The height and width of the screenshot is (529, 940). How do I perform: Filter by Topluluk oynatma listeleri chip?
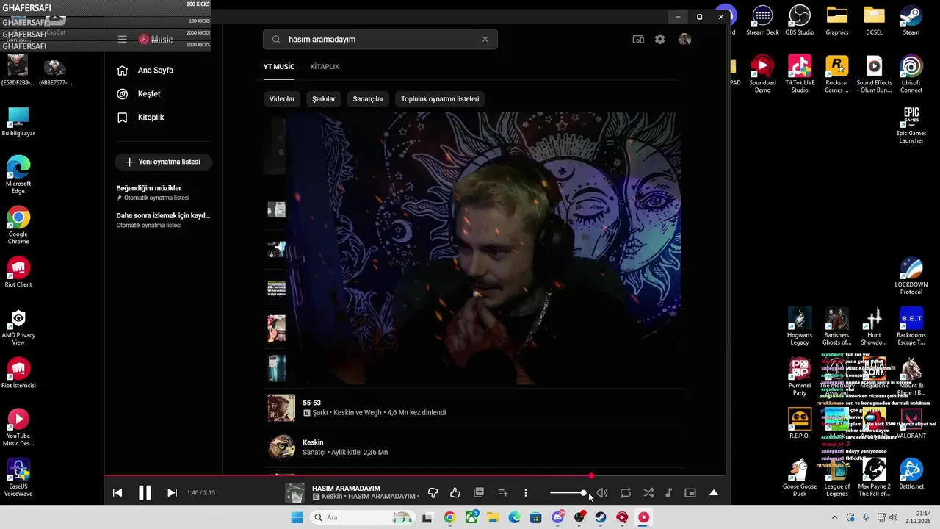pos(440,99)
